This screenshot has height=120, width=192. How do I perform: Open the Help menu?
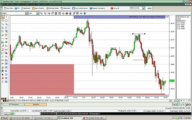click(48, 4)
